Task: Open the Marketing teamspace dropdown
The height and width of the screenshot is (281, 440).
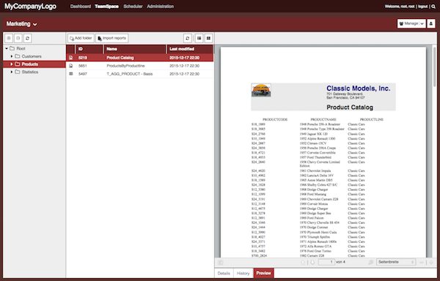Action: point(21,24)
